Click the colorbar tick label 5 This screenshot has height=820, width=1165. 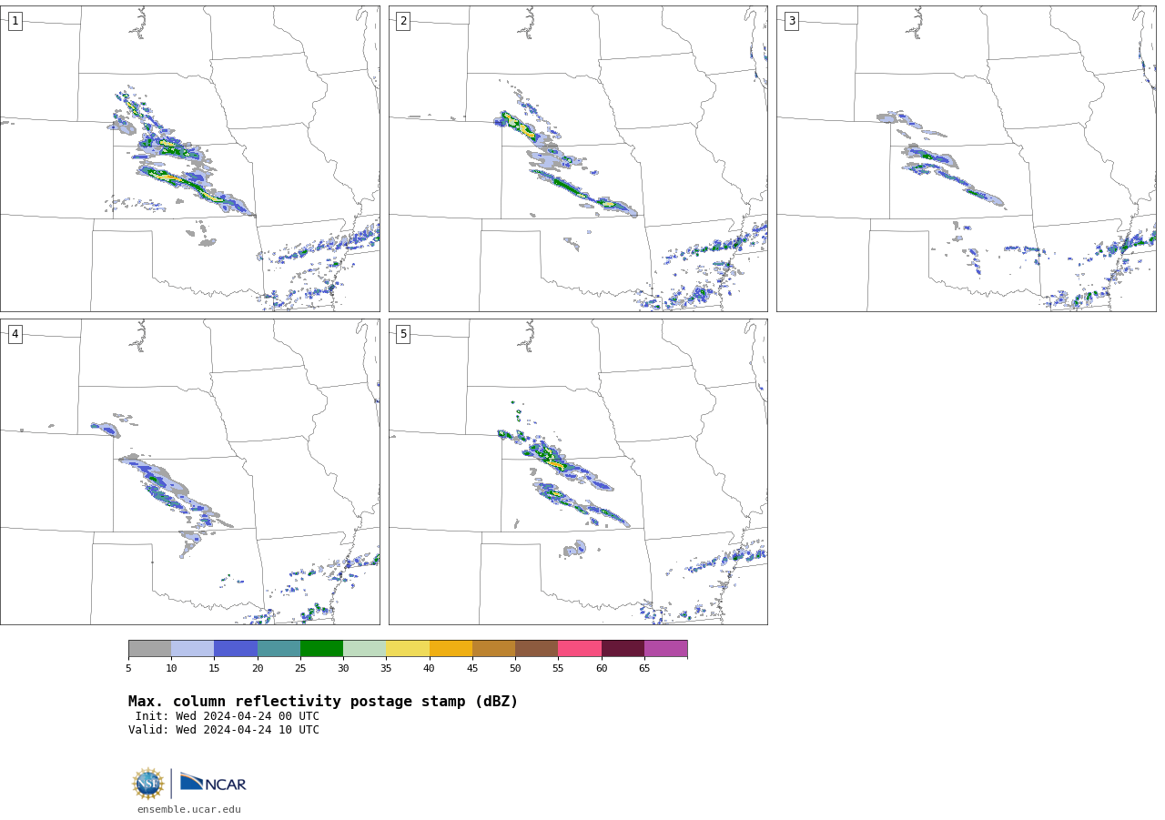(128, 668)
